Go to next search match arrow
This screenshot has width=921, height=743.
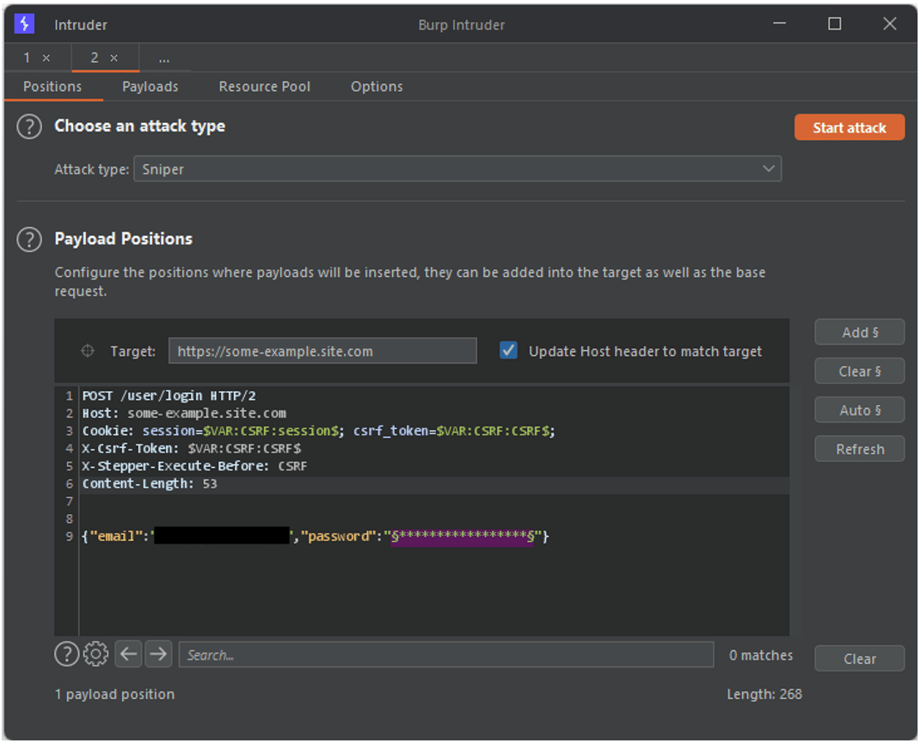[158, 654]
